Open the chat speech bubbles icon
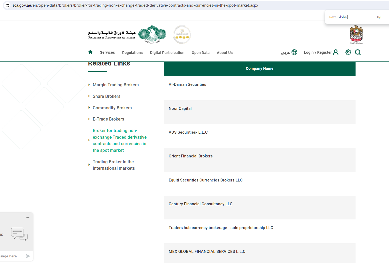 click(19, 234)
